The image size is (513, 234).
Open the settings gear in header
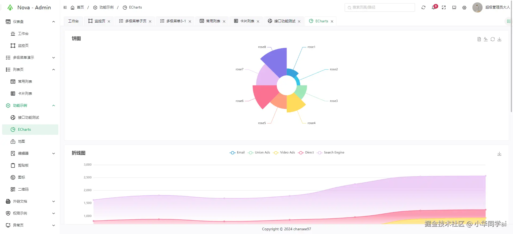click(464, 8)
